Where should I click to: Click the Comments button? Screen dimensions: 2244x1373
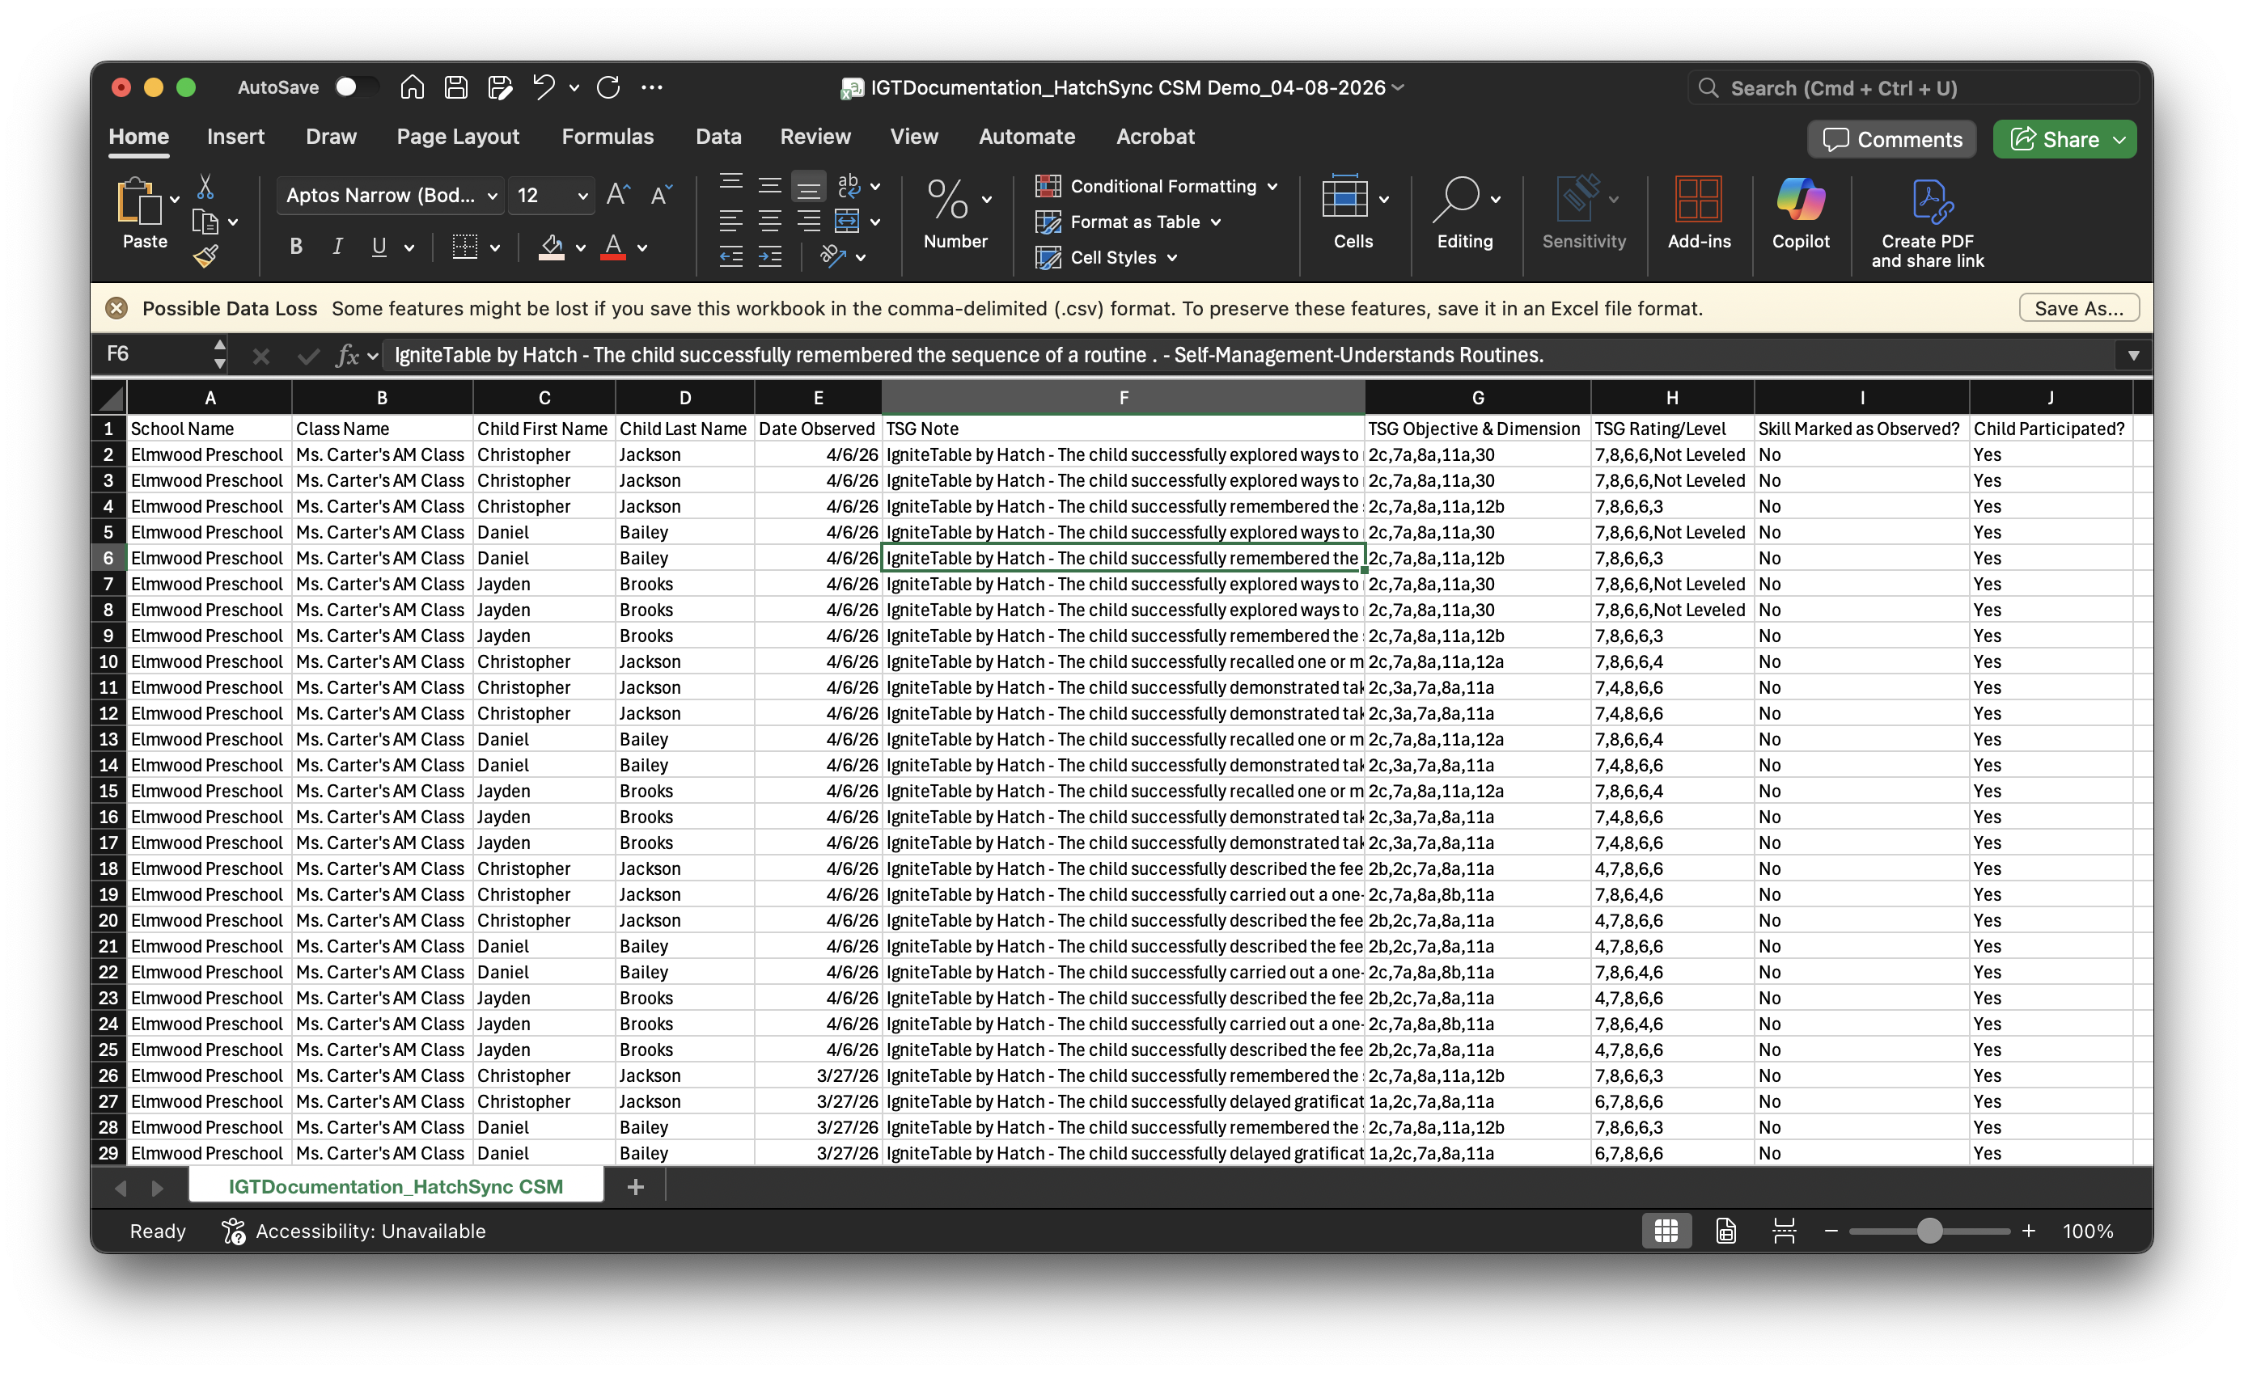point(1891,139)
